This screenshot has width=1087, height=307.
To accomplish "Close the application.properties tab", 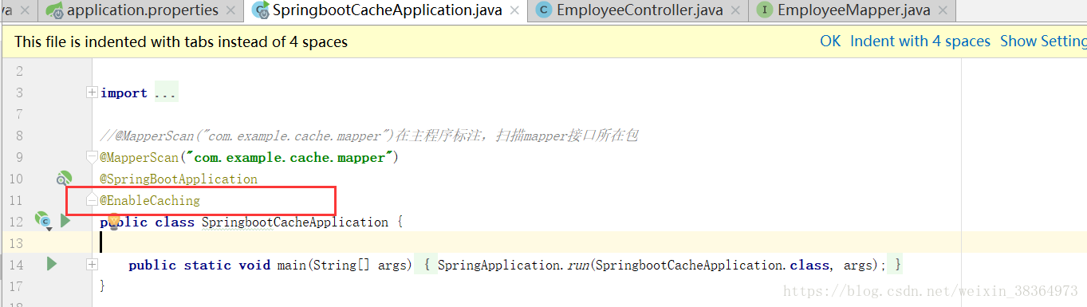I will pos(230,10).
